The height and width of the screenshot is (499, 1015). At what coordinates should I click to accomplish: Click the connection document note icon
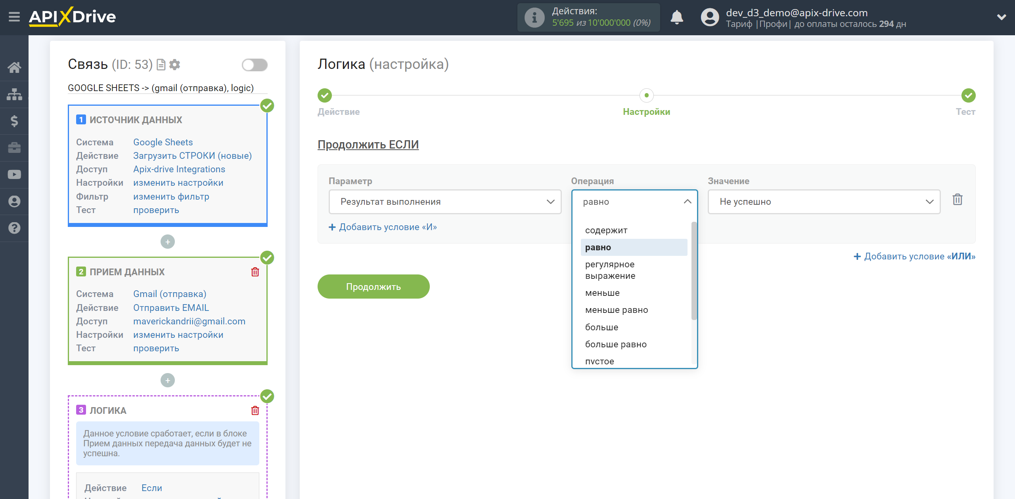point(161,65)
